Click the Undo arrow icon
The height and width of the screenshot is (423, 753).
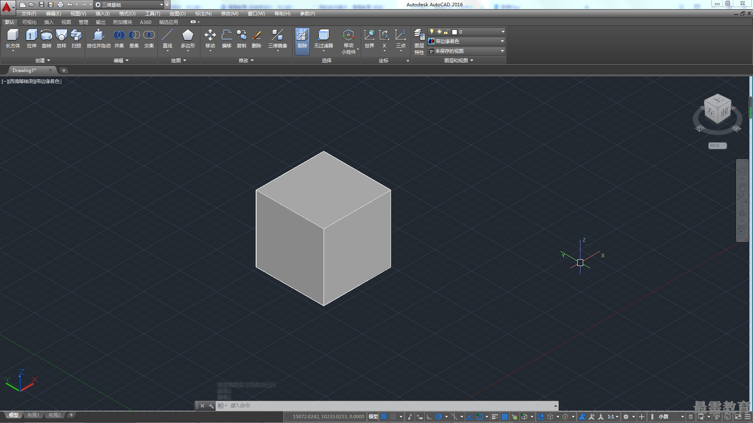(x=70, y=5)
